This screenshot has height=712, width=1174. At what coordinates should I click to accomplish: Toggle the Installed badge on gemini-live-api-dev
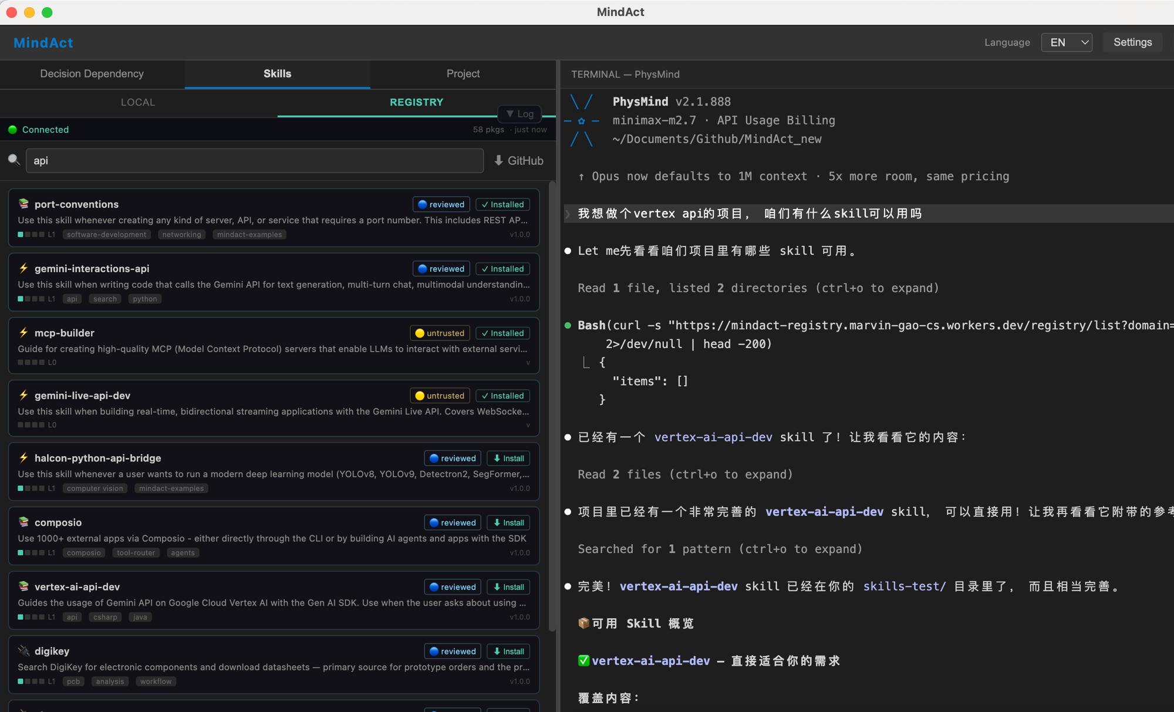click(x=502, y=396)
